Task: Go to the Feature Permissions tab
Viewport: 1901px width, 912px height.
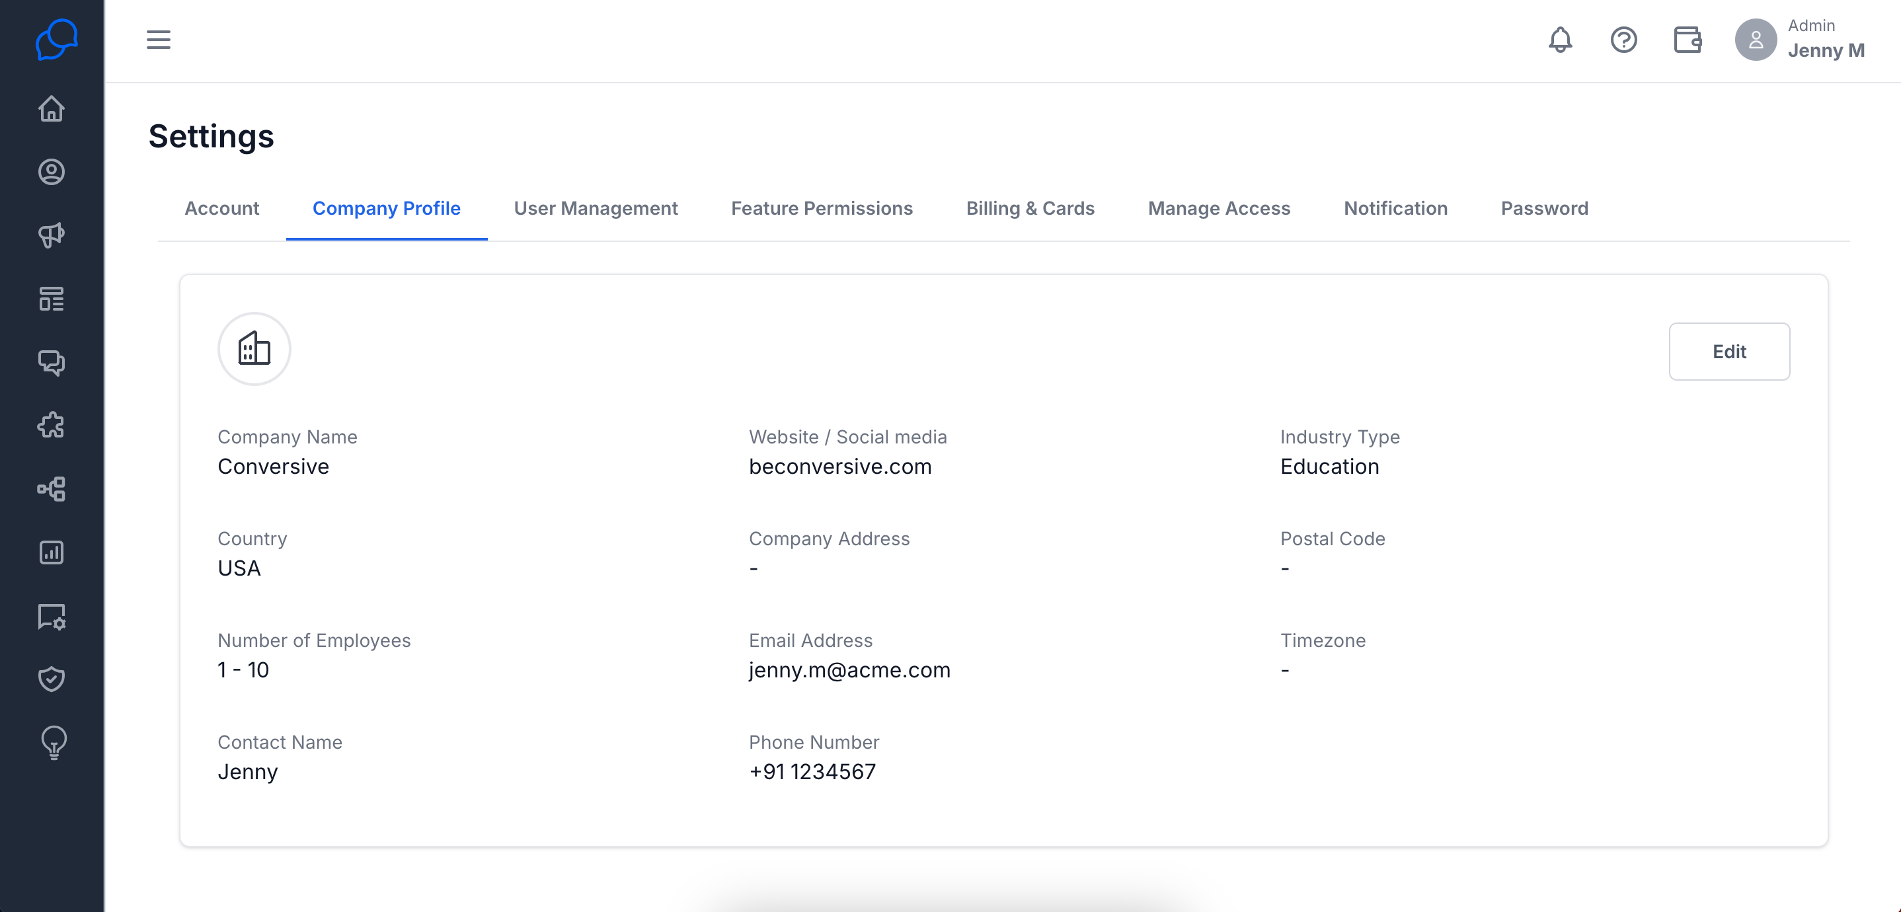Action: point(822,208)
